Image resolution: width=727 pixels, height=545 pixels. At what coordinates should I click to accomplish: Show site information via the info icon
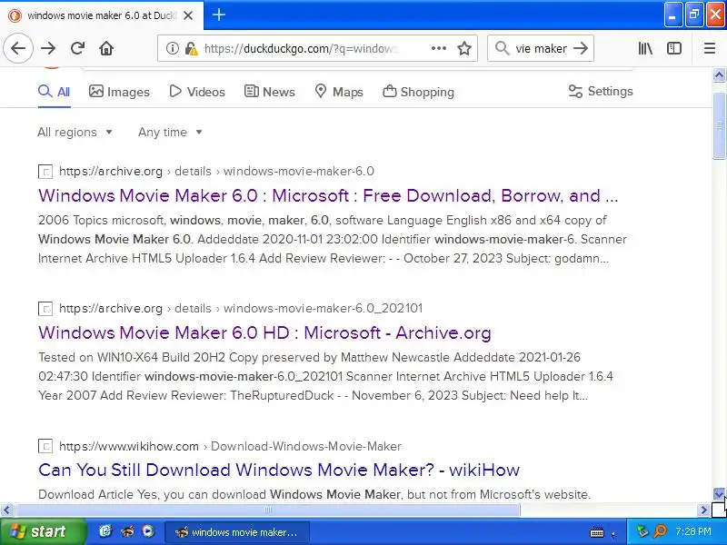[x=172, y=48]
